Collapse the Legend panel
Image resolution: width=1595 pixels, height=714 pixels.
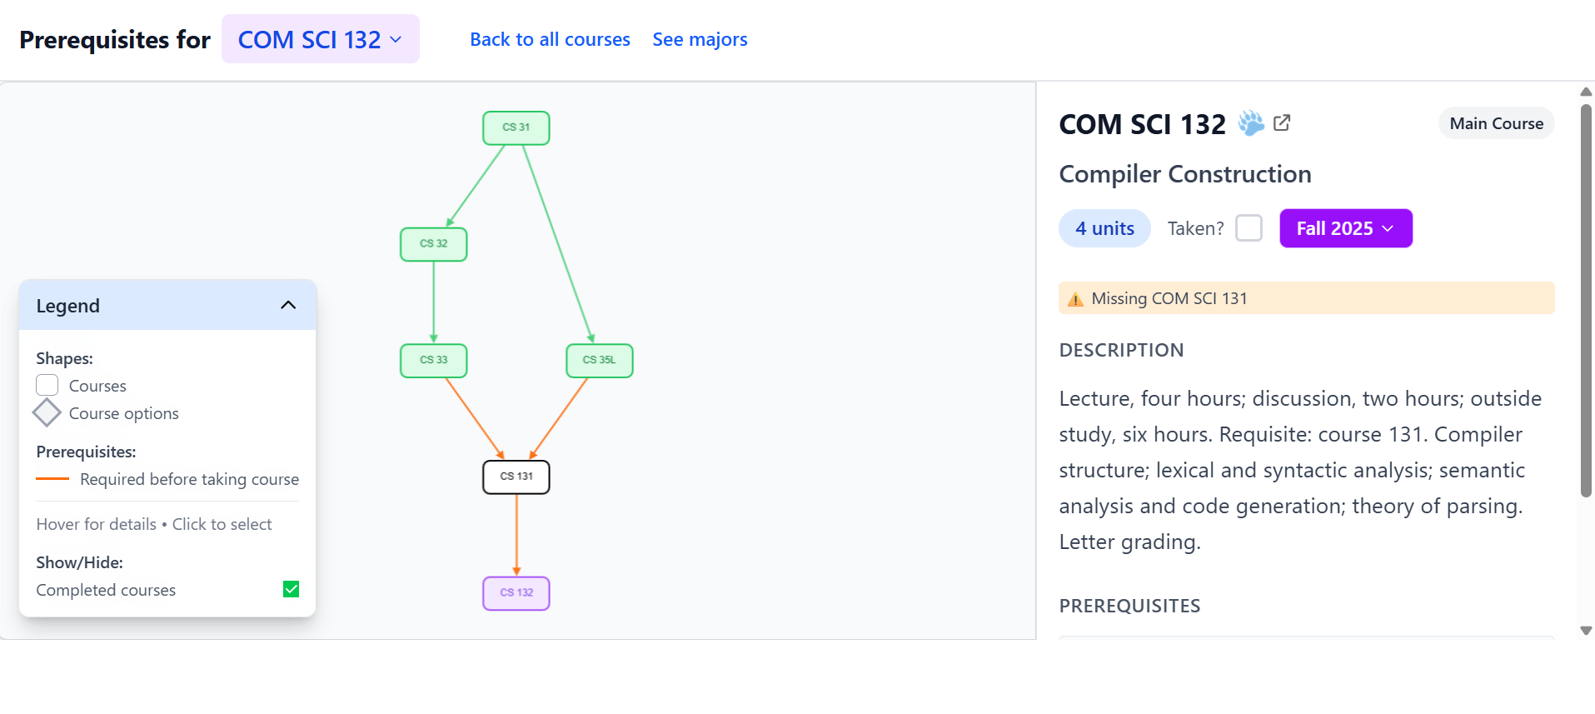[x=288, y=304]
